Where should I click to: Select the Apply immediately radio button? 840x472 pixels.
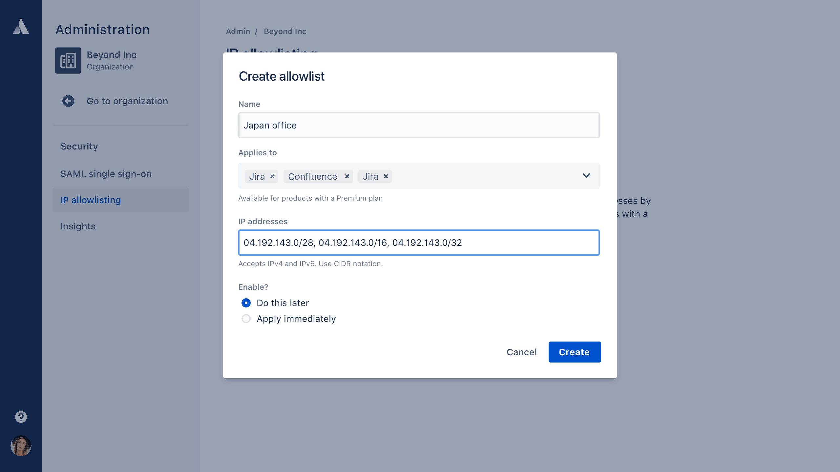[x=246, y=318]
